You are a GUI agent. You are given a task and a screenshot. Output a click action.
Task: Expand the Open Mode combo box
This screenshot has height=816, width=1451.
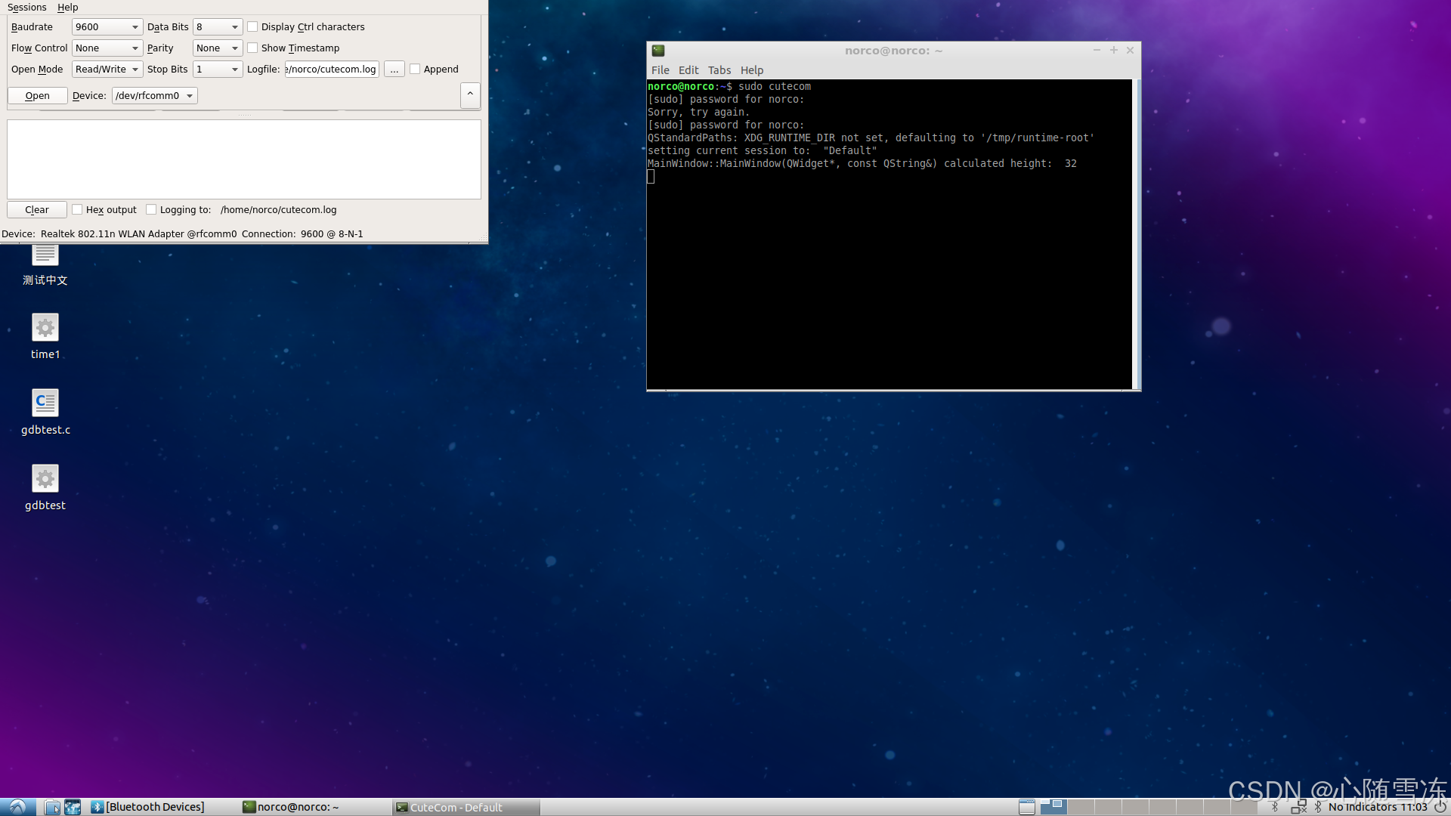click(x=107, y=69)
